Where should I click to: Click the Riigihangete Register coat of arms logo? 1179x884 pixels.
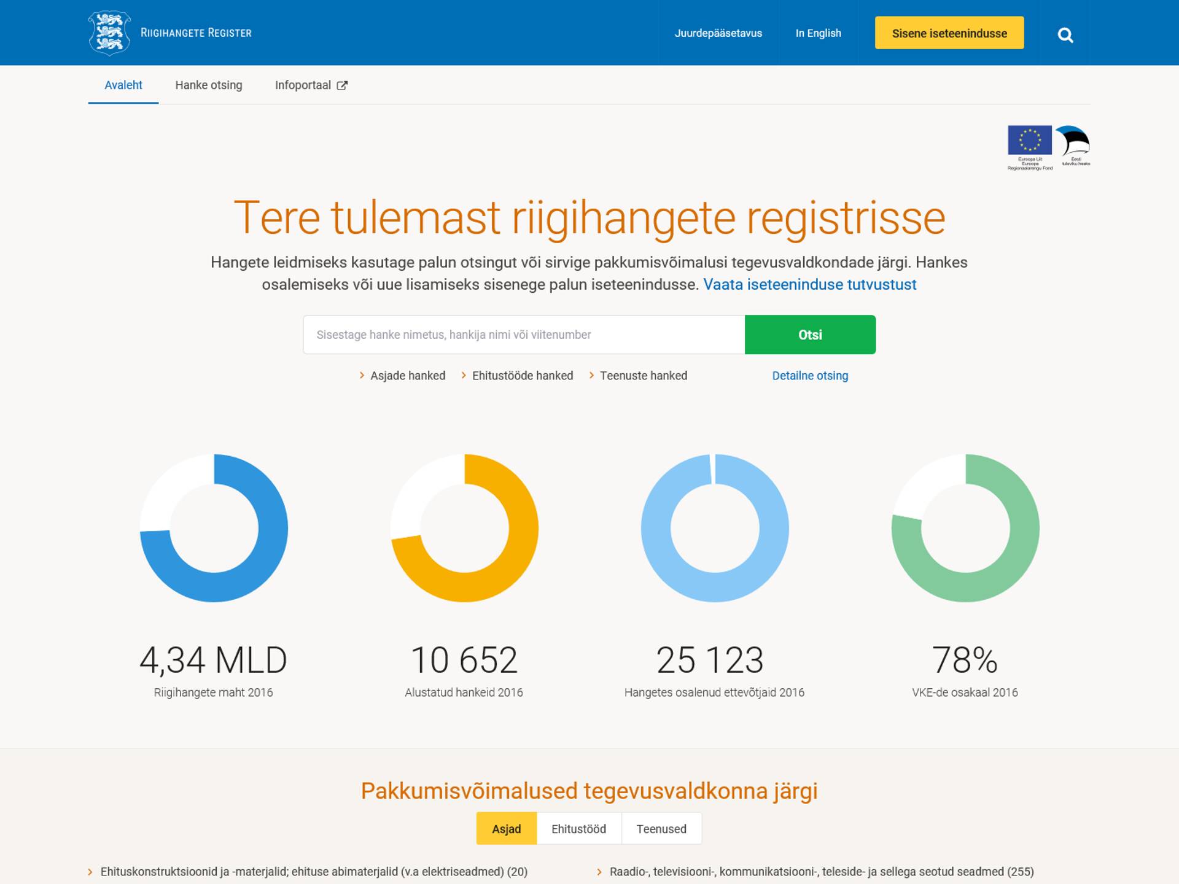click(x=109, y=33)
